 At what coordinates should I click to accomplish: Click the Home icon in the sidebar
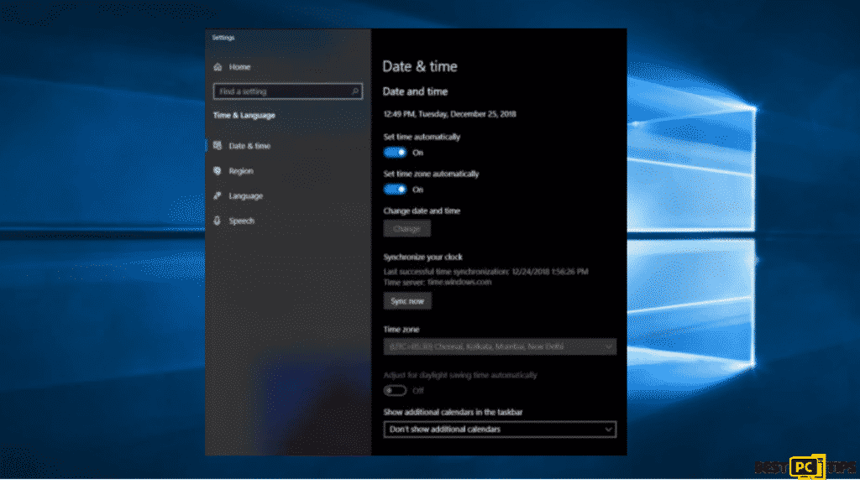(218, 67)
